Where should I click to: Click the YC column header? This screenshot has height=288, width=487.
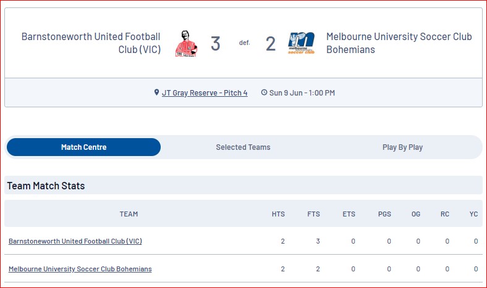coord(473,214)
